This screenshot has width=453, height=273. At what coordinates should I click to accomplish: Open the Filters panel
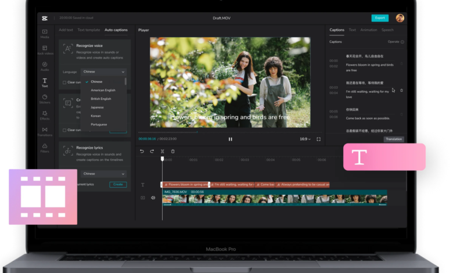(45, 148)
